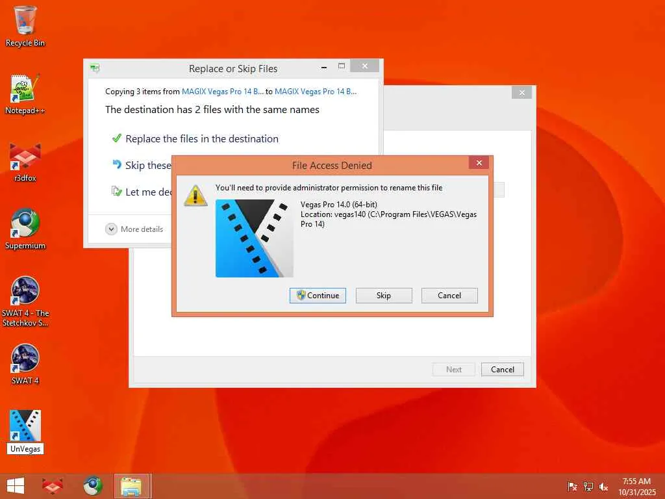Image resolution: width=665 pixels, height=499 pixels.
Task: Open the network icon in tray
Action: pyautogui.click(x=588, y=486)
